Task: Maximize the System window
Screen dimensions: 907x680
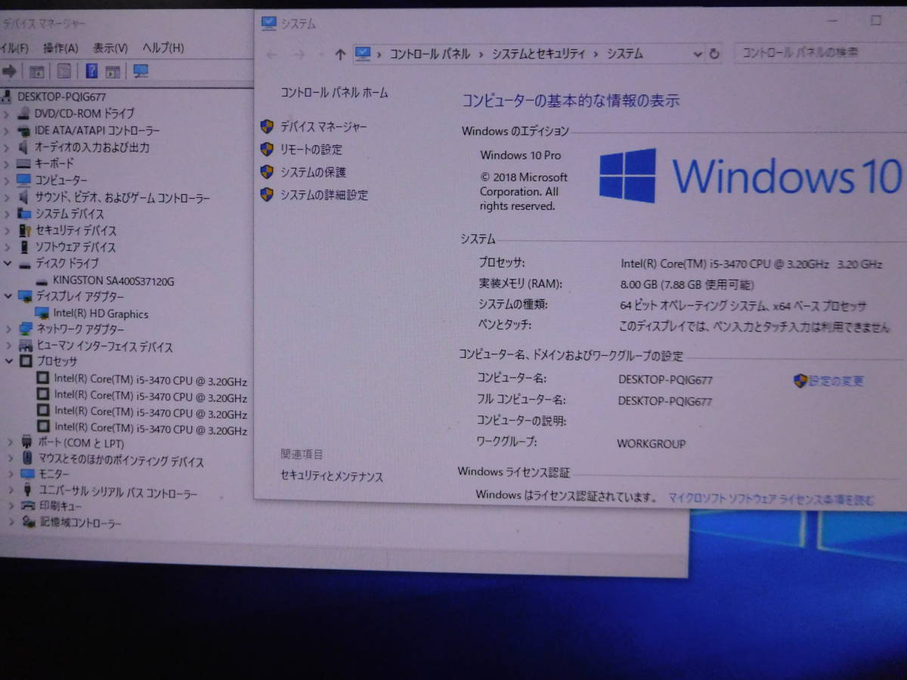Action: tap(877, 20)
